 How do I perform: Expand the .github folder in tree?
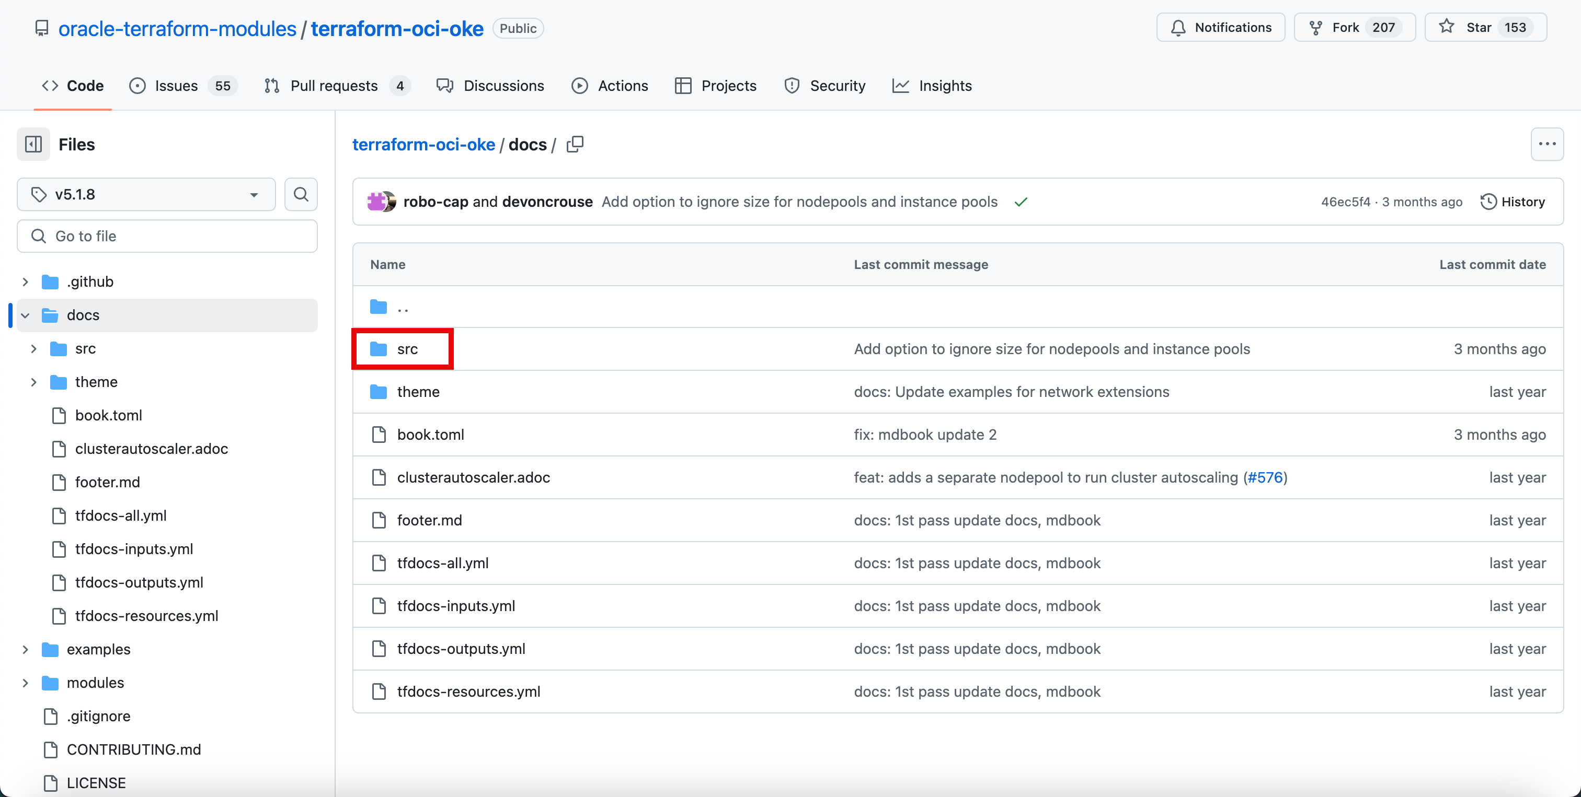click(x=25, y=282)
